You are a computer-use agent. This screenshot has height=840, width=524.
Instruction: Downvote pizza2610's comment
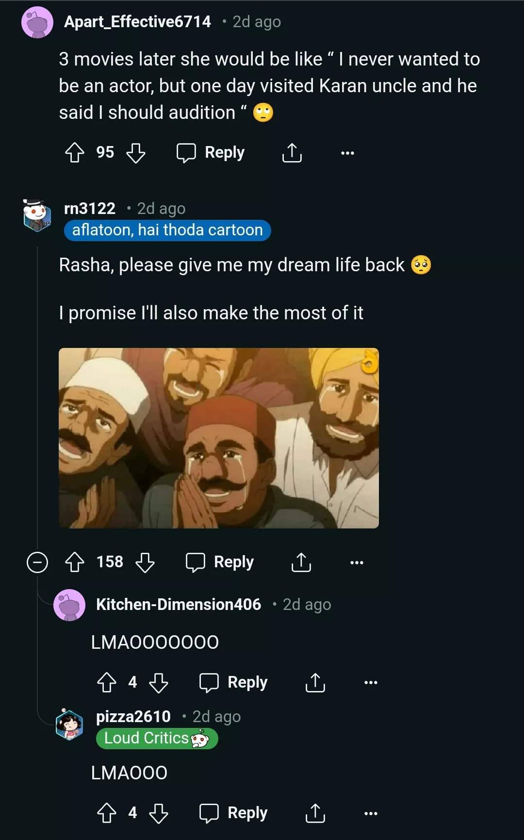coord(159,813)
